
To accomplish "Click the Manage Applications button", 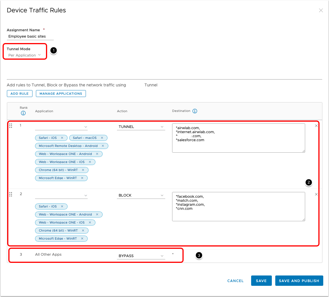I will pyautogui.click(x=61, y=94).
